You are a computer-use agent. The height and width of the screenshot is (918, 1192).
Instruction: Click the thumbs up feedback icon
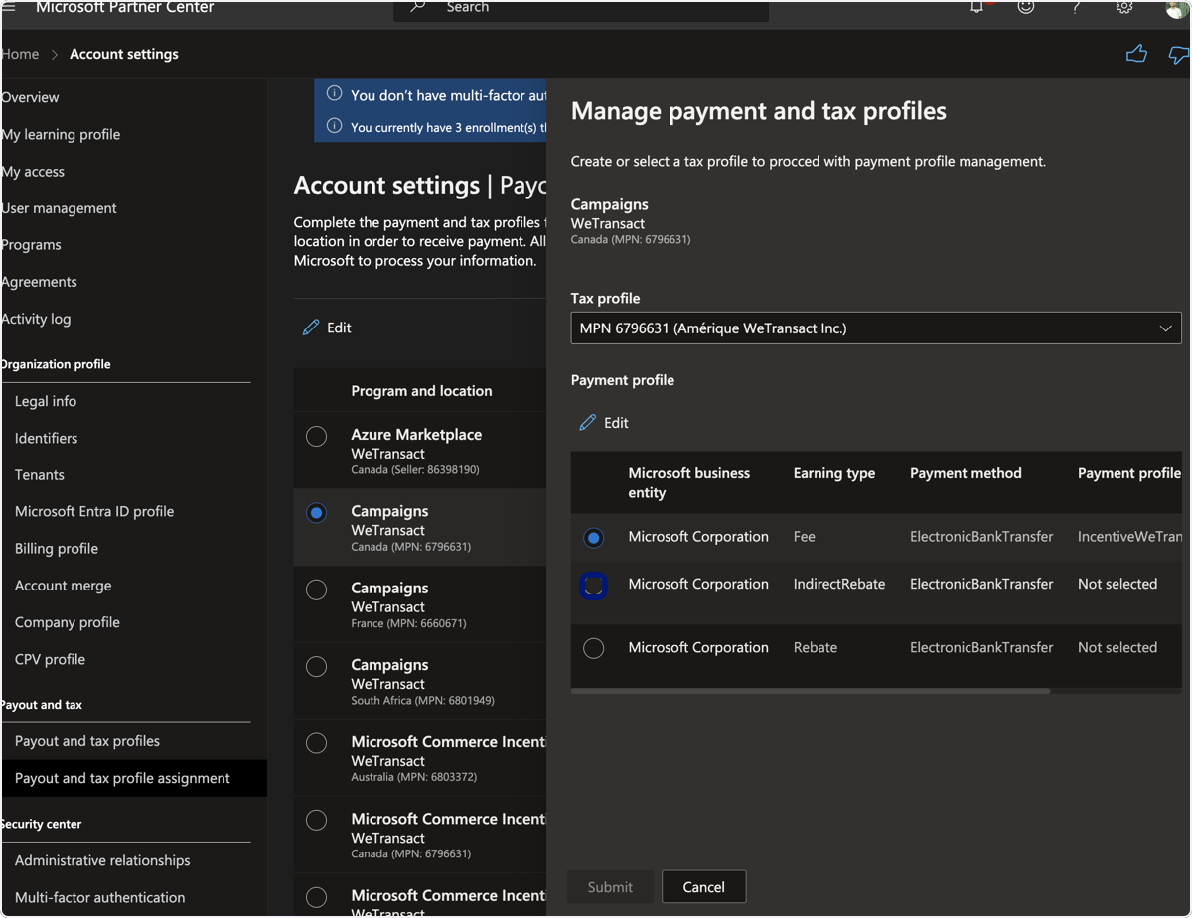click(1136, 54)
